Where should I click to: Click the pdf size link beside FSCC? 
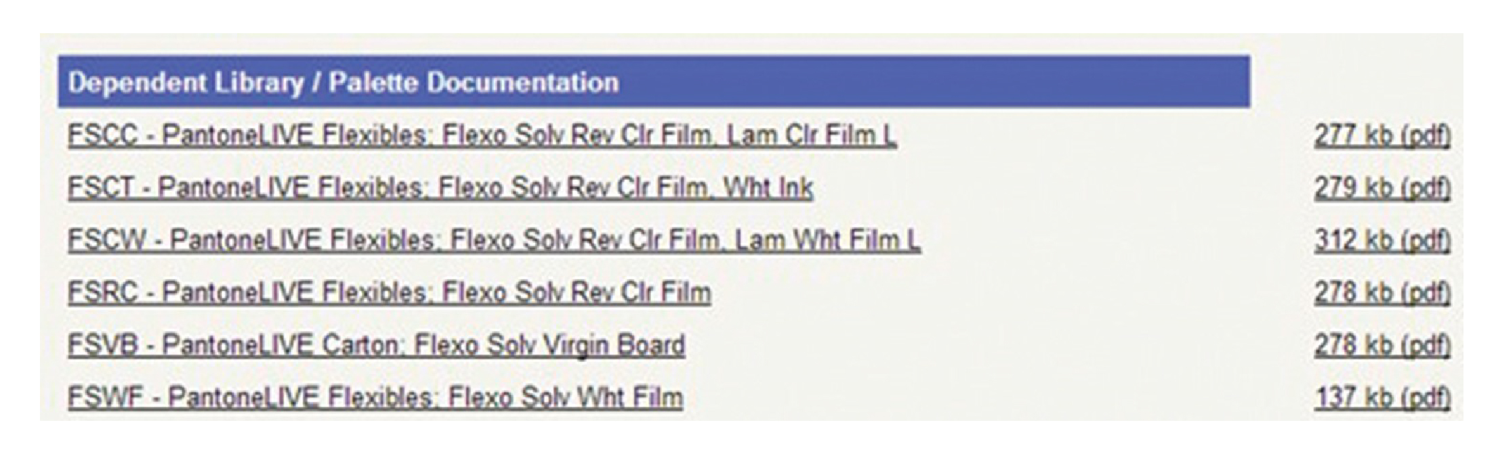click(1382, 136)
